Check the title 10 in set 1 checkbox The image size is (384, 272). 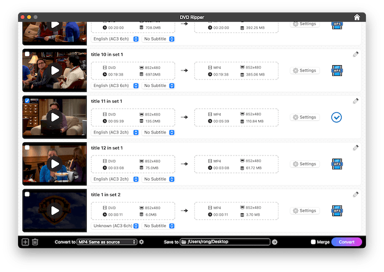pos(27,54)
